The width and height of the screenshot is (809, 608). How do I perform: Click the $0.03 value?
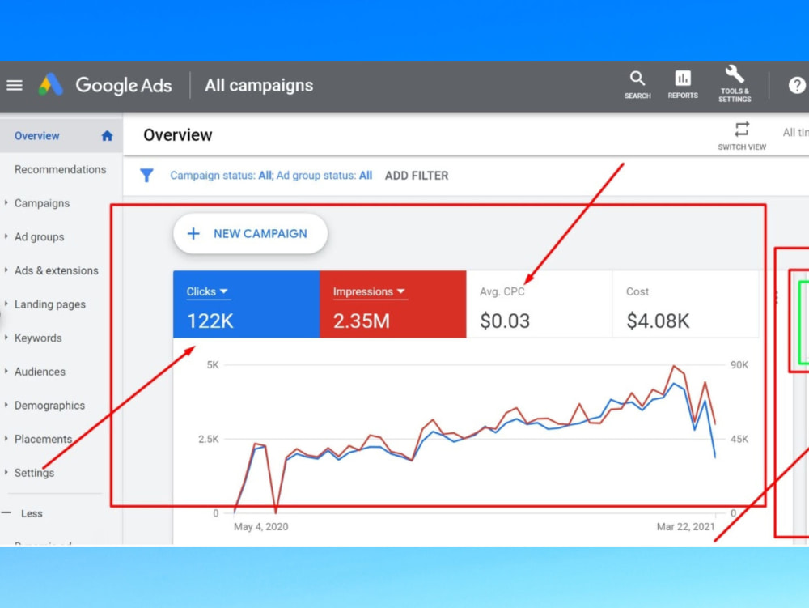pyautogui.click(x=505, y=321)
